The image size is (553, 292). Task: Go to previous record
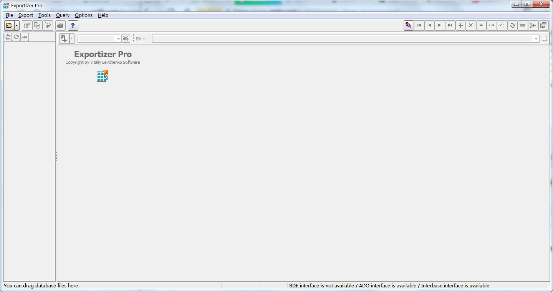[x=429, y=26]
